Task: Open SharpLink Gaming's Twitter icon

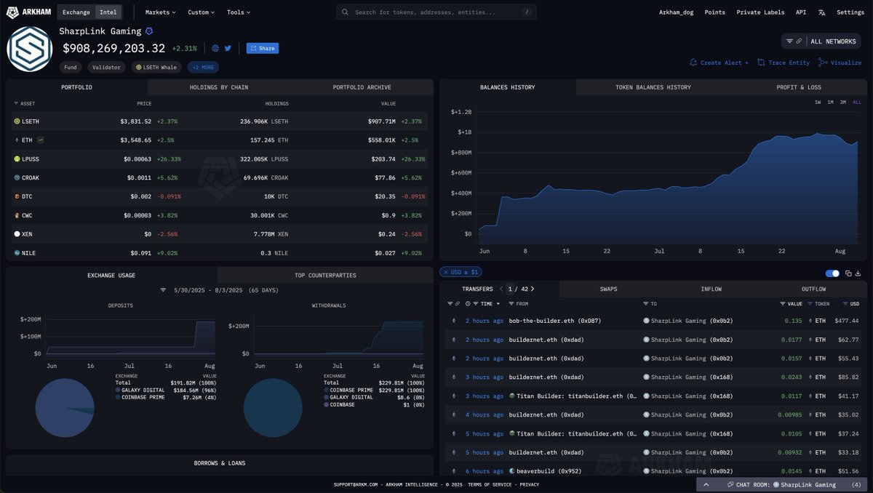Action: pyautogui.click(x=228, y=48)
